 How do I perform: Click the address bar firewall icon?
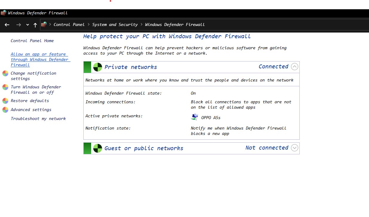coord(44,24)
